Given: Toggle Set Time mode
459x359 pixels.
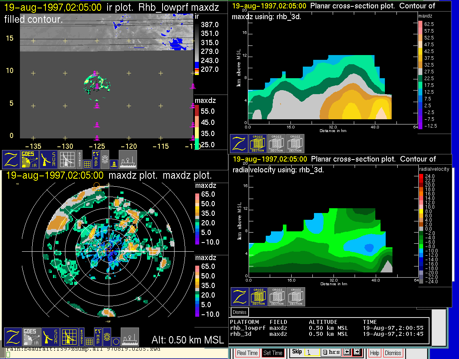Looking at the screenshot, I should [x=273, y=353].
